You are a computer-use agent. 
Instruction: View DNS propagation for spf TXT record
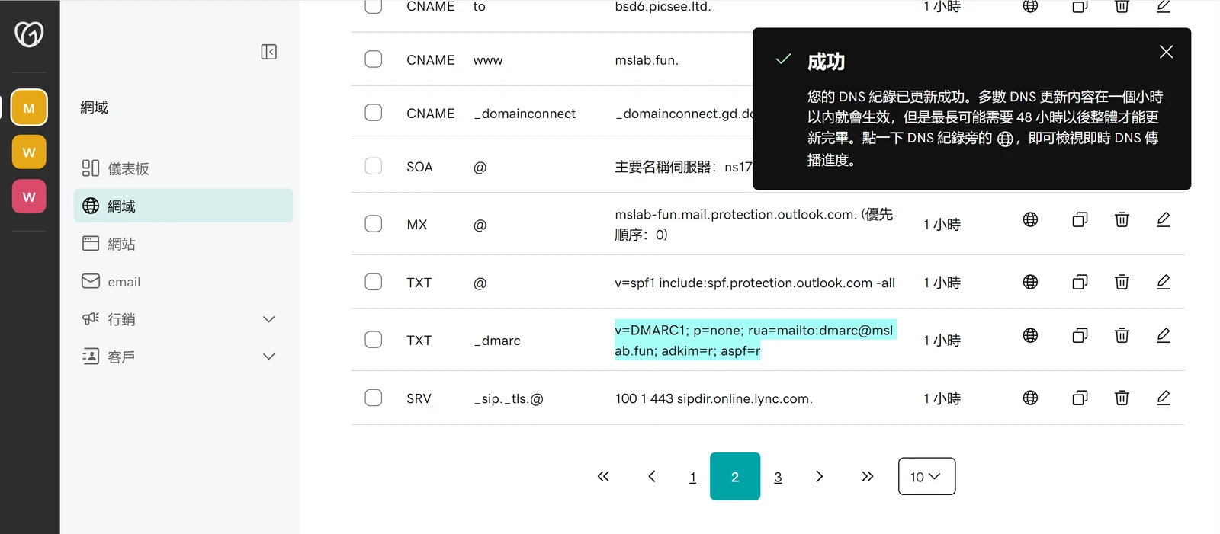pos(1030,282)
